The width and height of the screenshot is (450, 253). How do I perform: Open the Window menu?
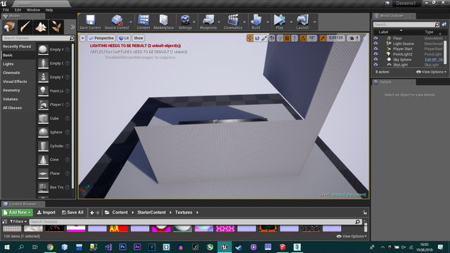[x=33, y=10]
